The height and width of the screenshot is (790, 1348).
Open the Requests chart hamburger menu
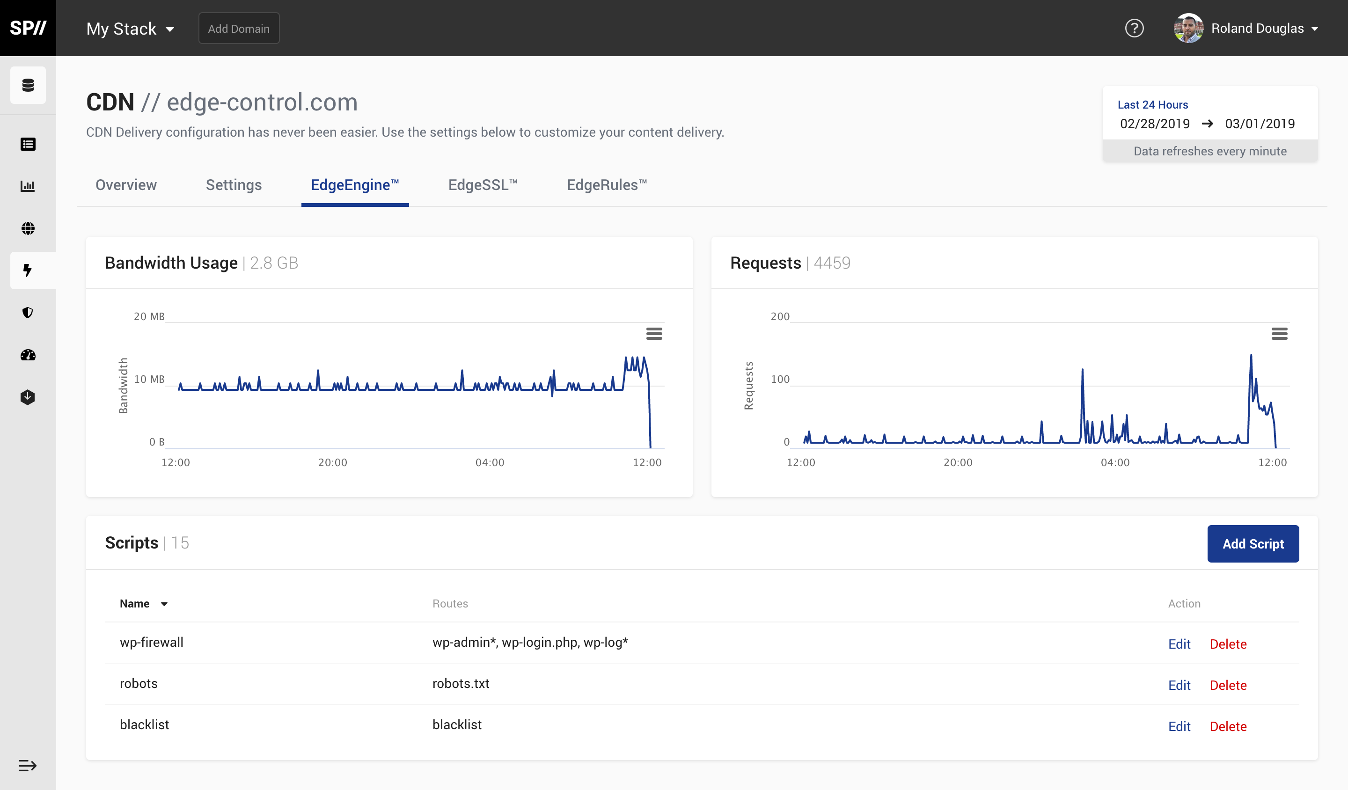tap(1280, 333)
